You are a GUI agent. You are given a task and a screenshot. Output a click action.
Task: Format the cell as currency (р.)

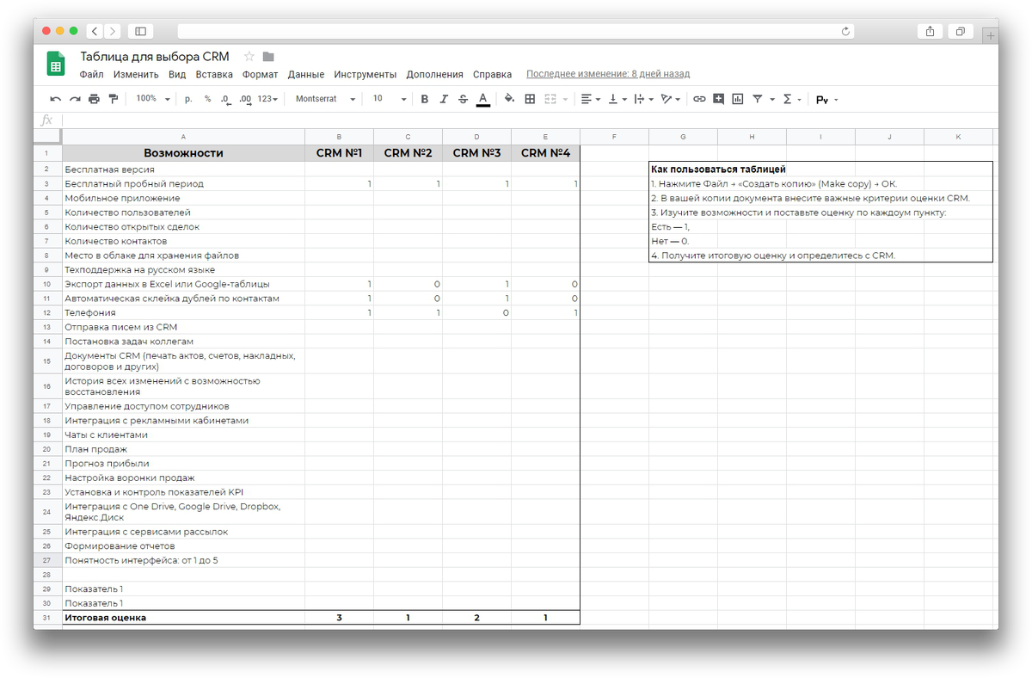pos(188,99)
